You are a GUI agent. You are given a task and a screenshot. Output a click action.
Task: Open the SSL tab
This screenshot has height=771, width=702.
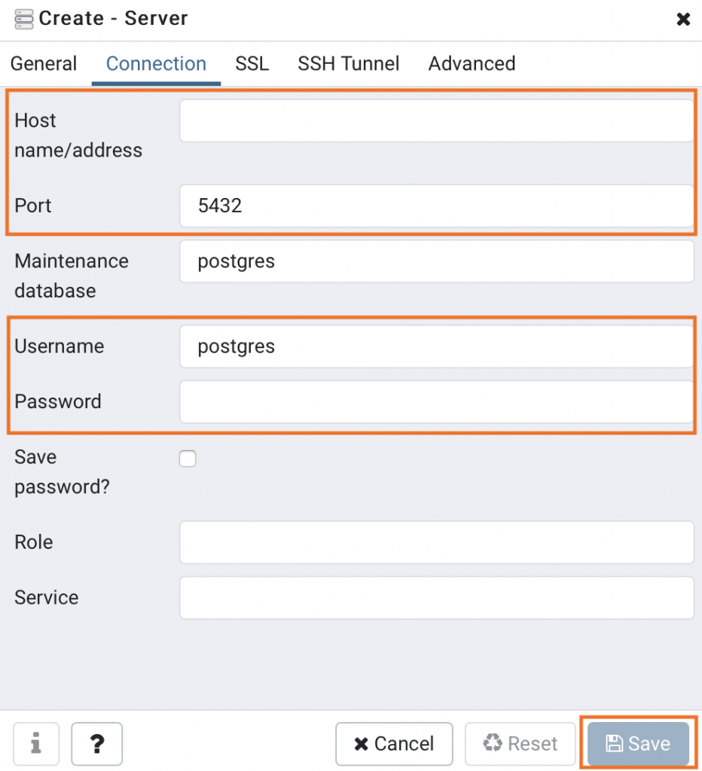(x=252, y=63)
